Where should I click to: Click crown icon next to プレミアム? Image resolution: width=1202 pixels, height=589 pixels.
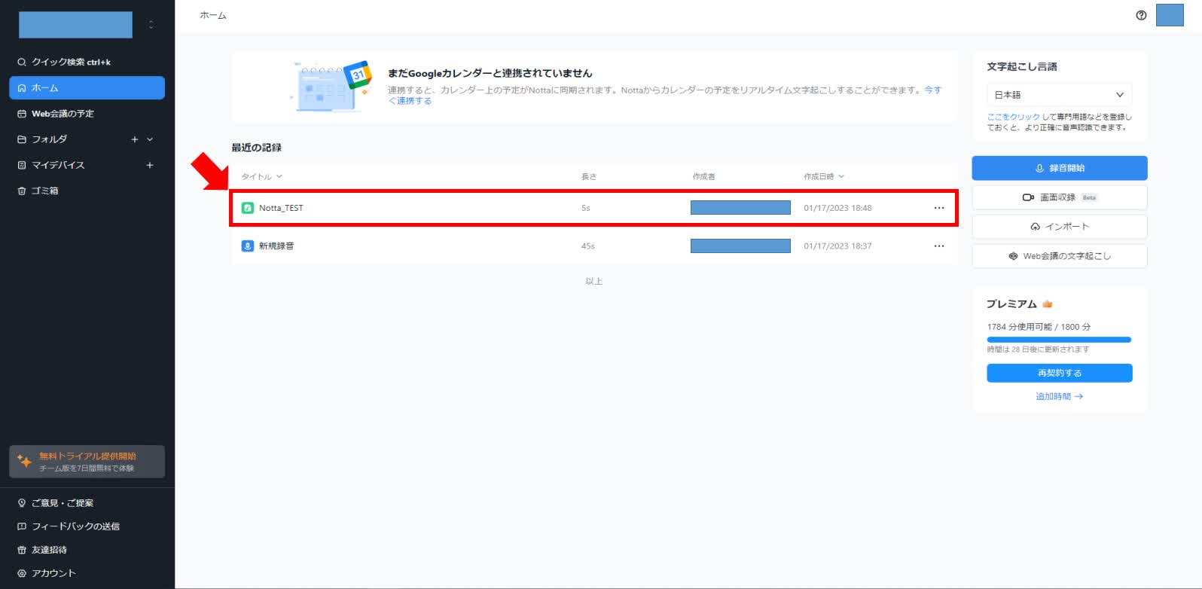(x=1047, y=304)
